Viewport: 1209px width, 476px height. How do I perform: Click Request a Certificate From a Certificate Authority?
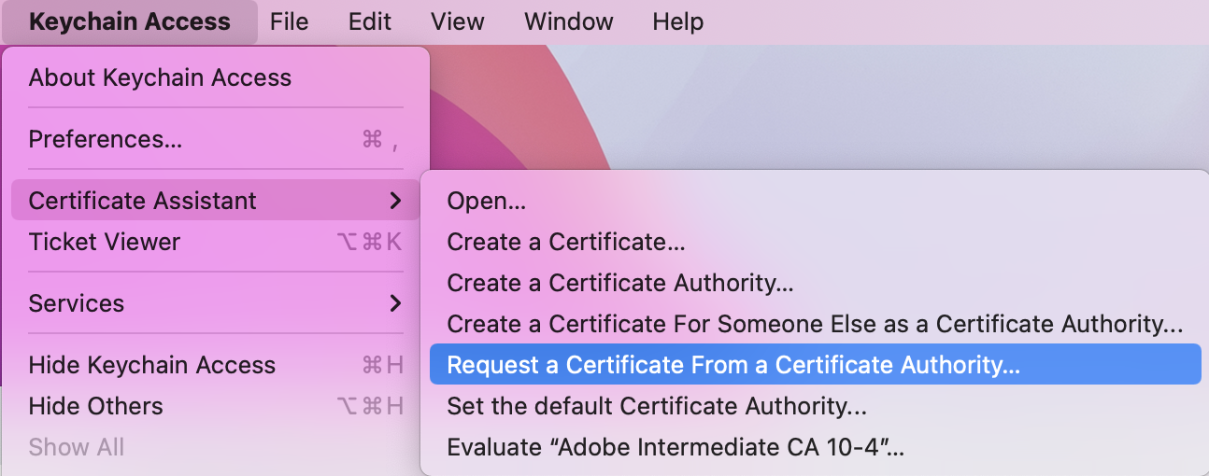click(815, 365)
